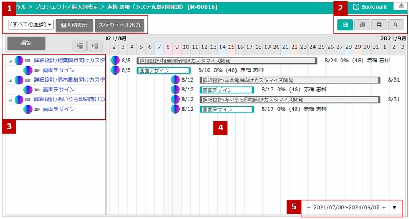Click the gantt avatar beside the first 8/5
This screenshot has width=409, height=219.
[115, 61]
